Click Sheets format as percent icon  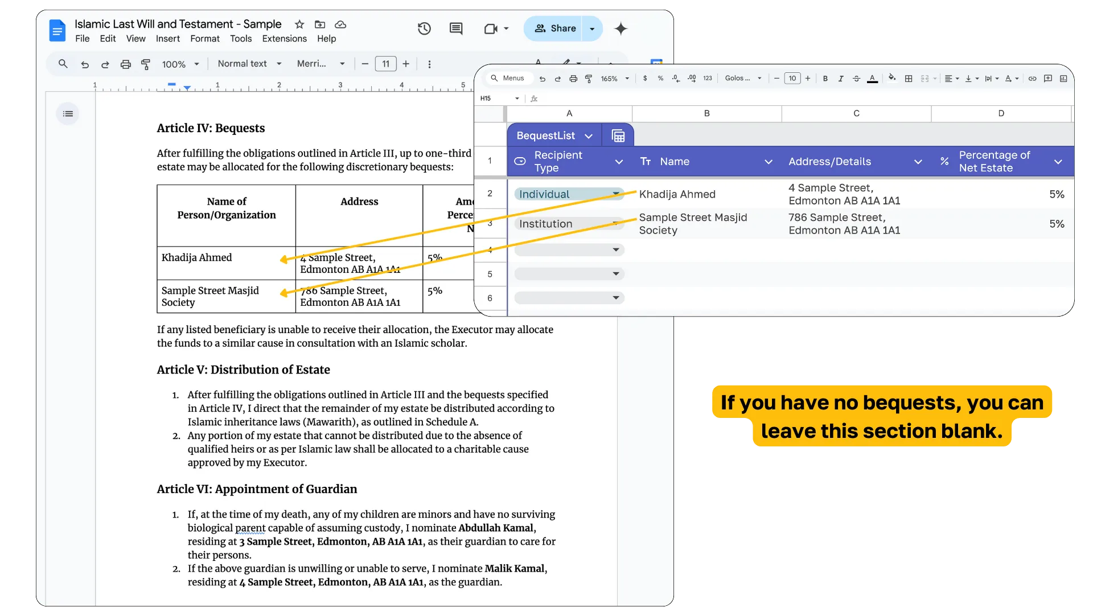point(660,79)
